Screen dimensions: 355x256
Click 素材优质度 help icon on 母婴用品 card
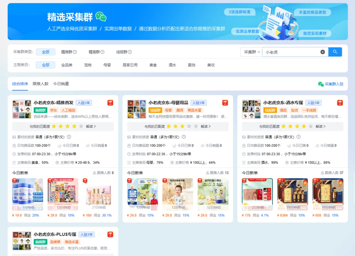(184, 137)
